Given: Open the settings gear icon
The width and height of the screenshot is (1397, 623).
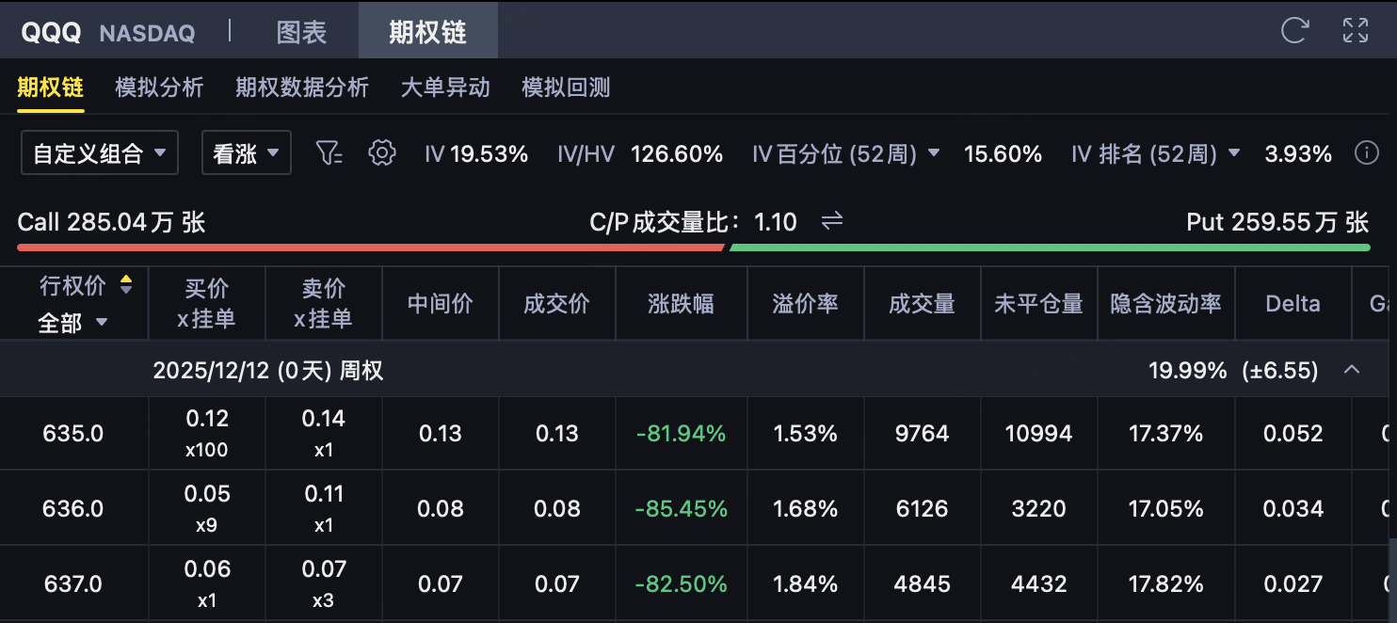Looking at the screenshot, I should pos(381,153).
